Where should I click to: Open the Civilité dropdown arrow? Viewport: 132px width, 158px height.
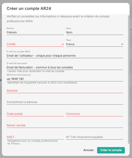(x=63, y=44)
